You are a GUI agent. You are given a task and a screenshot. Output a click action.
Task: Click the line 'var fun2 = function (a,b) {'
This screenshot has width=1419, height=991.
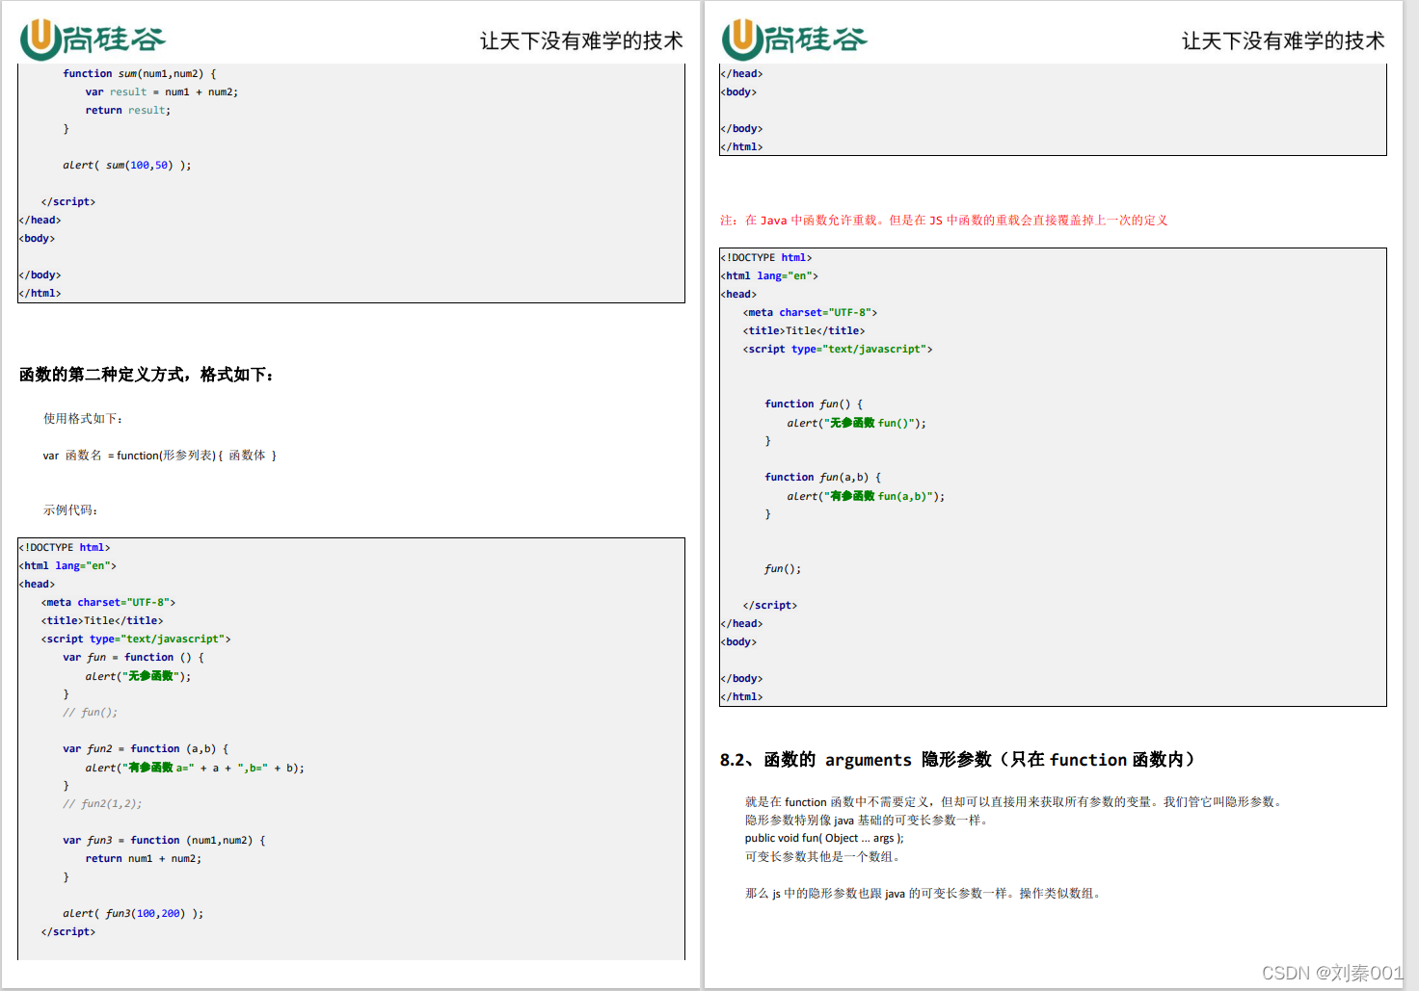point(146,748)
